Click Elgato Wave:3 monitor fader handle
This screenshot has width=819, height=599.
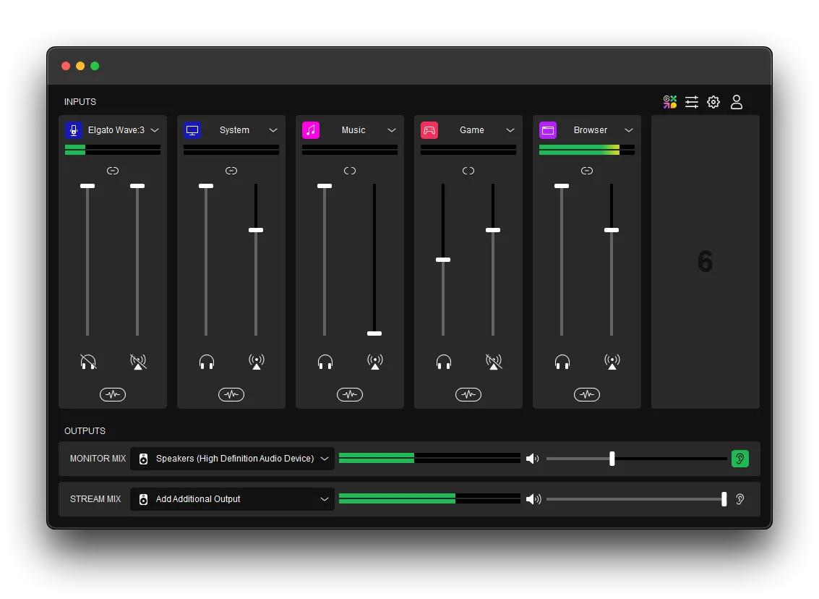(x=87, y=186)
